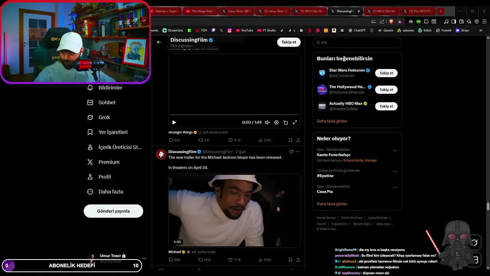
Task: Repost the Stranger Things post (2 B)
Action: [x=204, y=140]
